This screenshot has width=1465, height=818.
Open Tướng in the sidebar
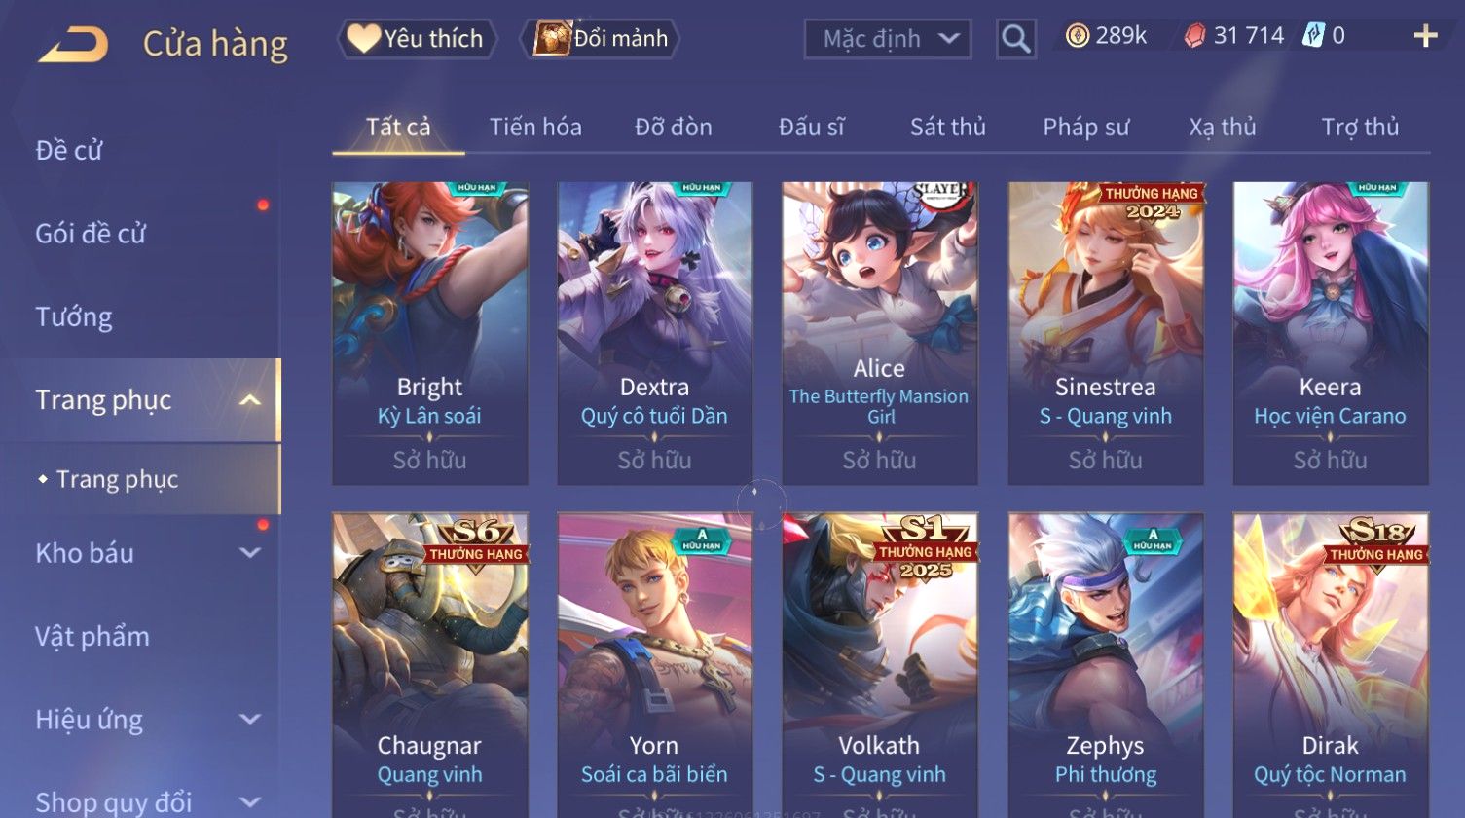tap(74, 317)
